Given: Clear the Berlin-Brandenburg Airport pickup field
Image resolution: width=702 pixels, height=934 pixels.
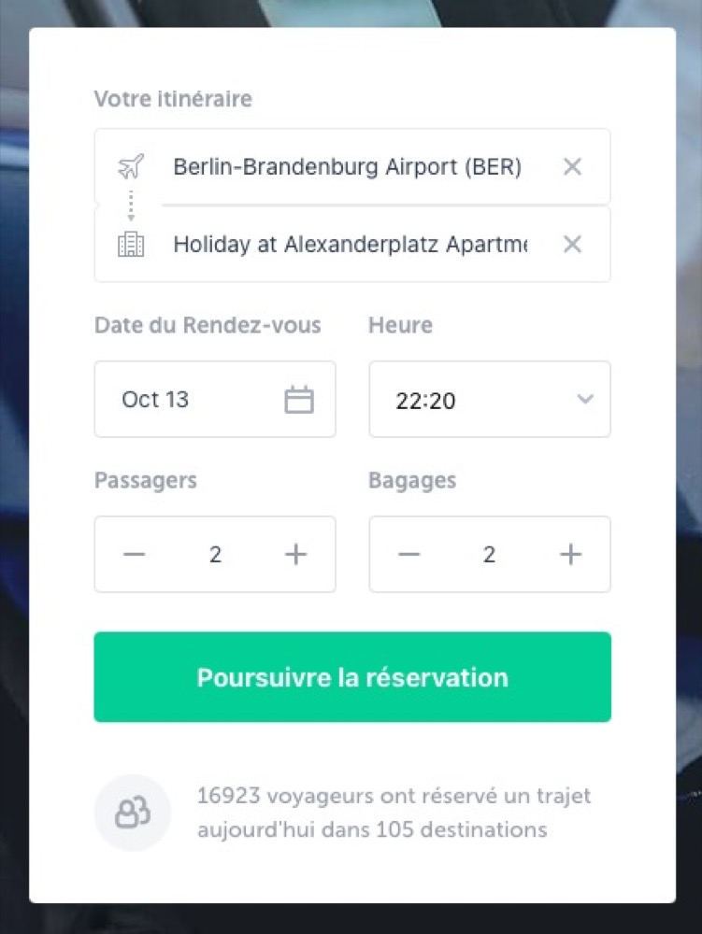Looking at the screenshot, I should click(x=572, y=166).
